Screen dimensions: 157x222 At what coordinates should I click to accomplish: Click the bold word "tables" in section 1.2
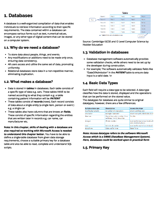click(x=30, y=88)
